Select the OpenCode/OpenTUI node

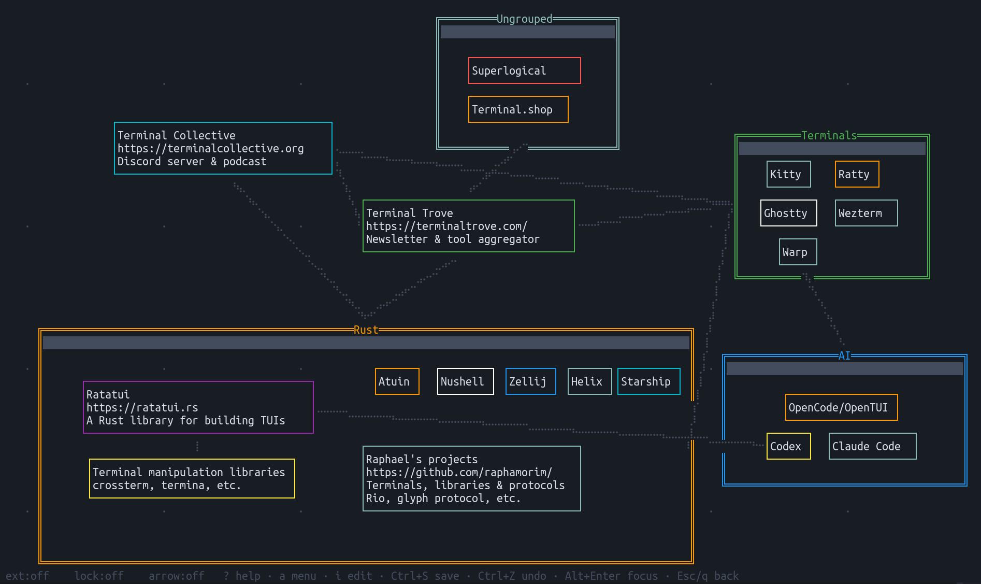[x=841, y=407]
